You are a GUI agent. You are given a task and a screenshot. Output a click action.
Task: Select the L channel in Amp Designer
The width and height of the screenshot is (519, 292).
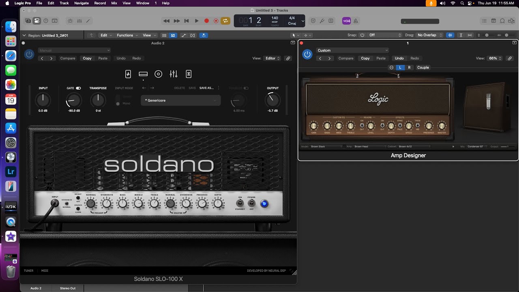pyautogui.click(x=400, y=68)
